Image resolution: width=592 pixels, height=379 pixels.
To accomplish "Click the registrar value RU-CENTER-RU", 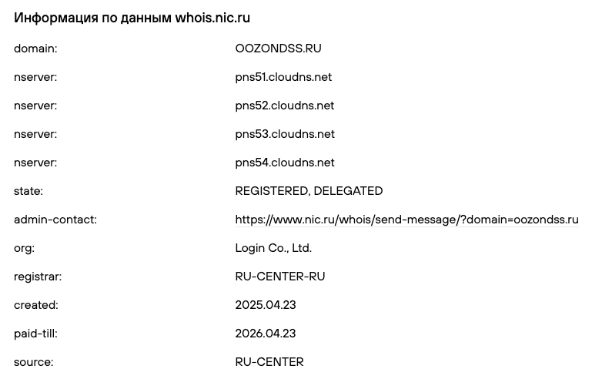I will click(280, 277).
